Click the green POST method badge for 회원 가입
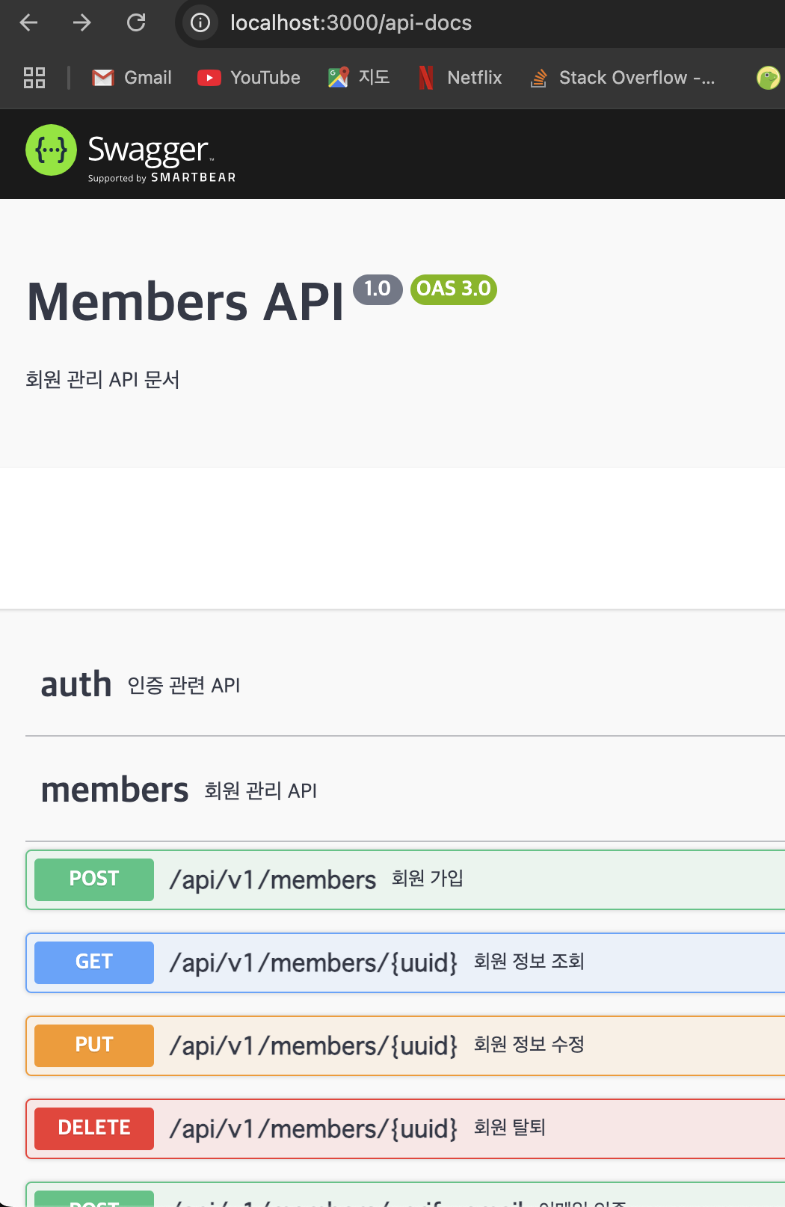 (94, 879)
